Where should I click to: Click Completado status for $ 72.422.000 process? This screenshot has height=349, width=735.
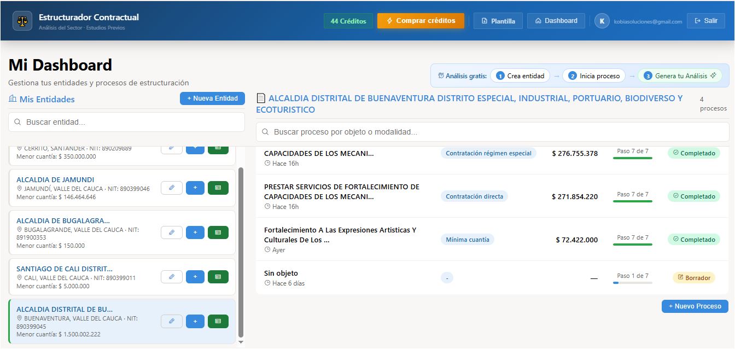pos(694,239)
